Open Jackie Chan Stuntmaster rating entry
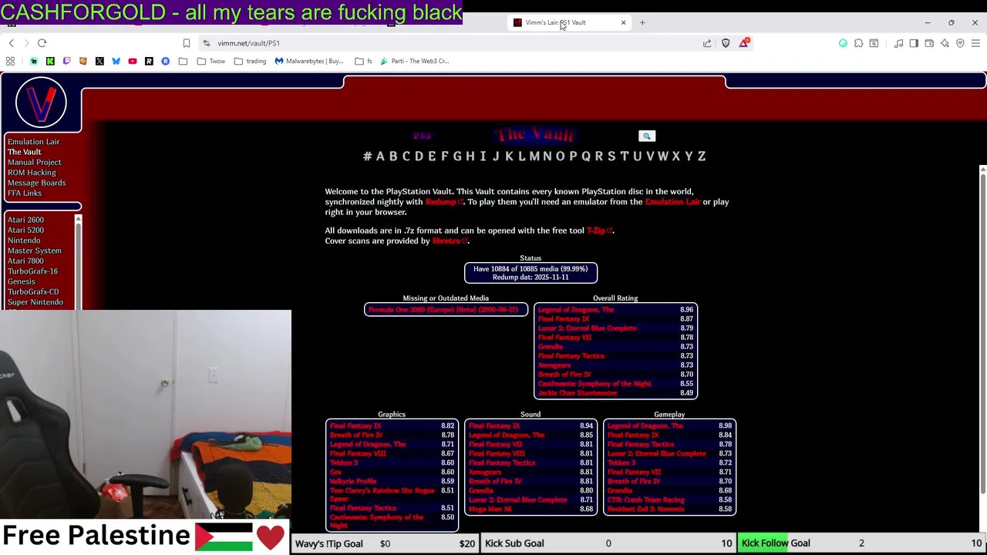This screenshot has width=987, height=555. 578,393
